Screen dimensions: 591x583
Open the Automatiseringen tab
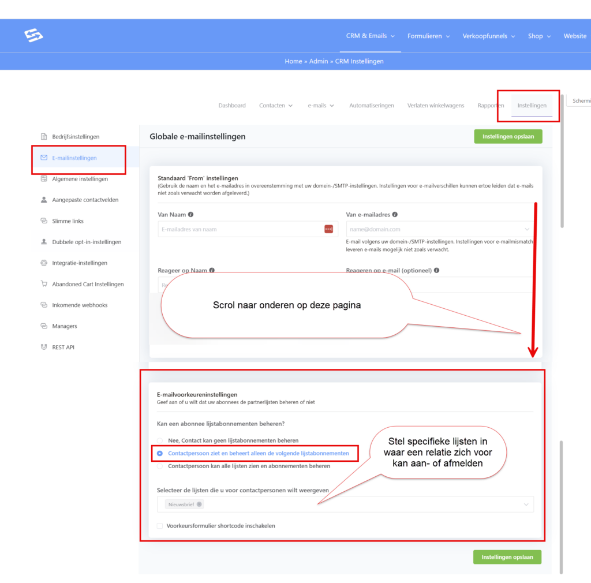coord(371,106)
